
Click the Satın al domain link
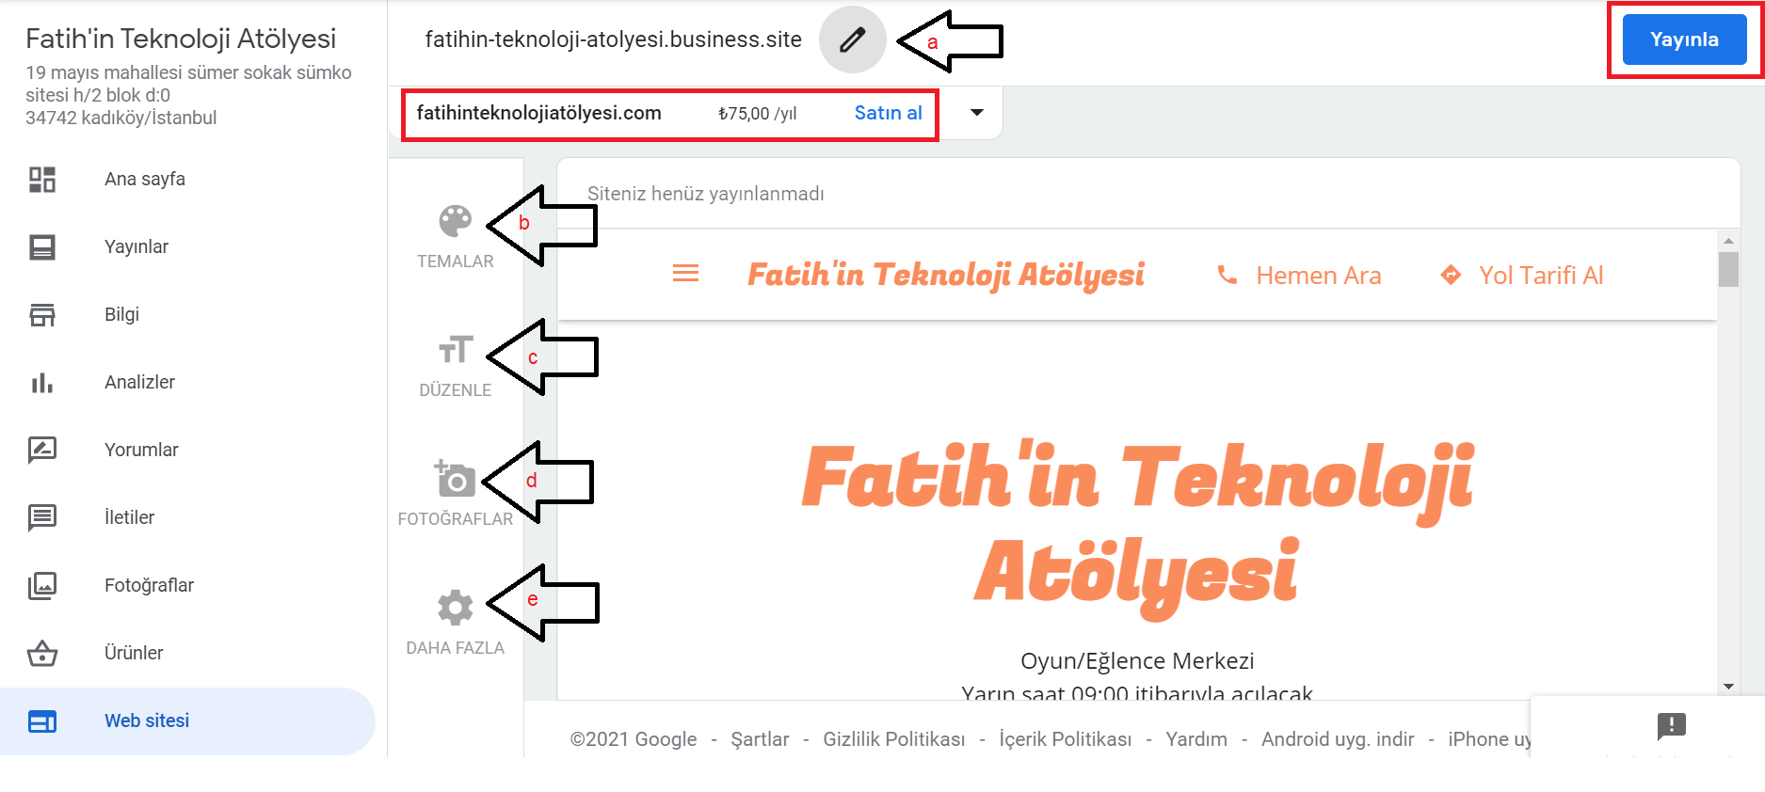[x=888, y=113]
